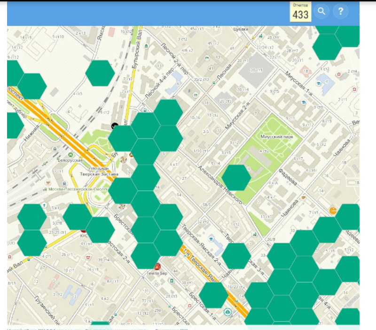376x330 pixels.
Task: Click building number 1/10 ст1
Action: click(x=201, y=151)
